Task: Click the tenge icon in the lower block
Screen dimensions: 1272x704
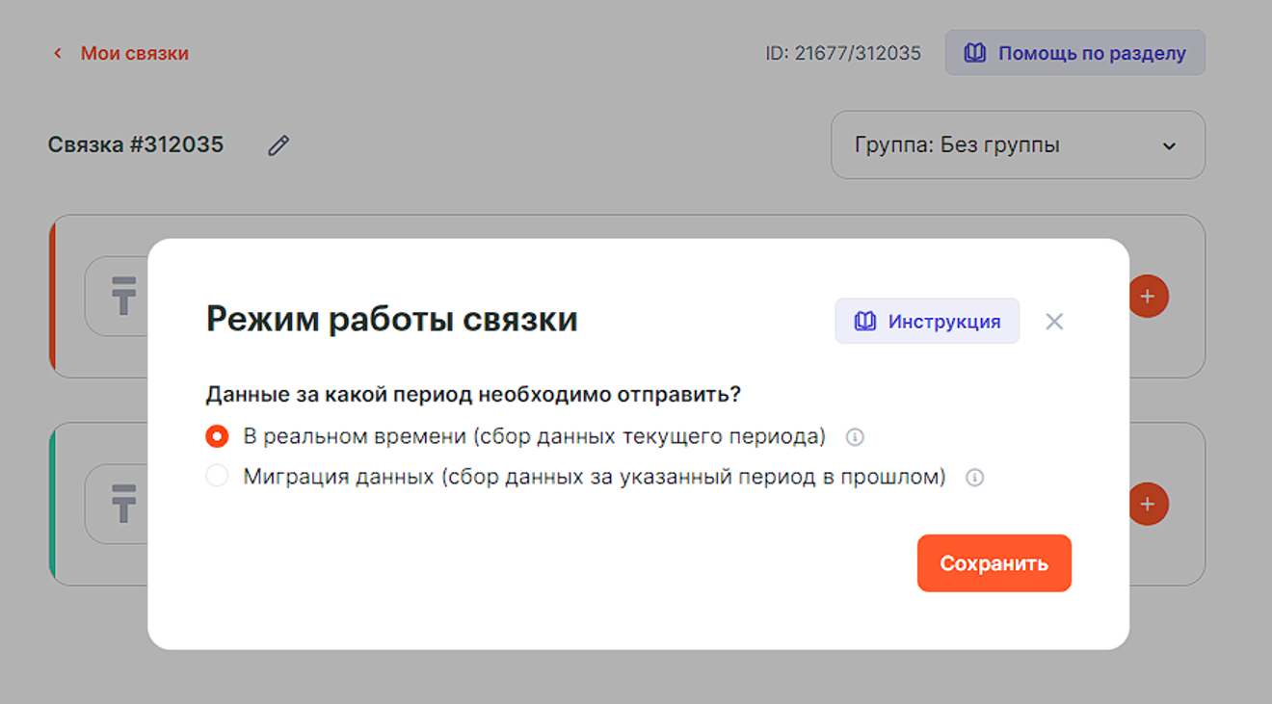Action: coord(123,504)
